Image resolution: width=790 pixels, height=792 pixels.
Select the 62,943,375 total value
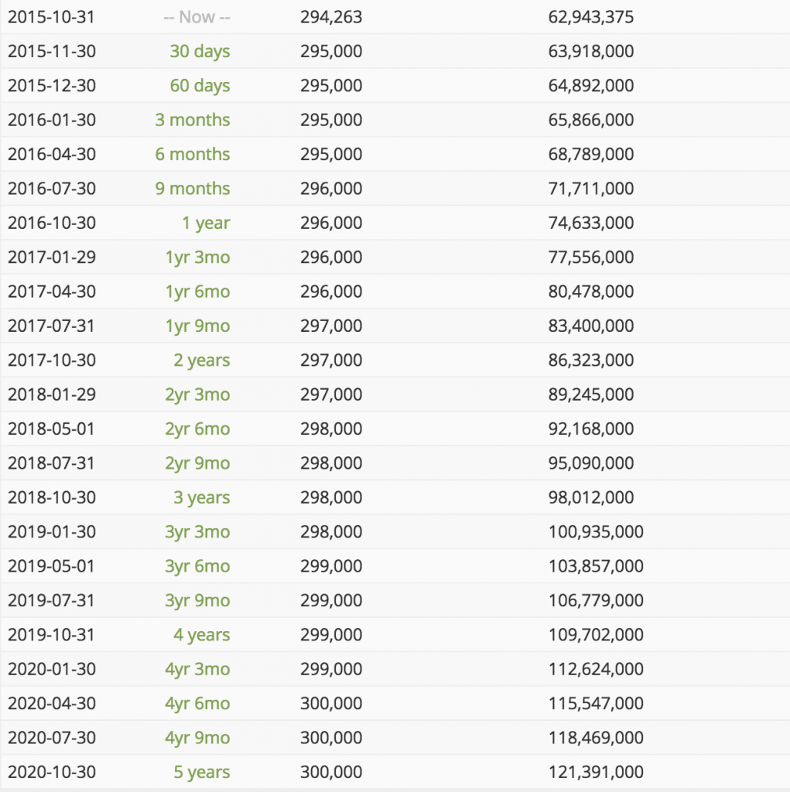[591, 17]
